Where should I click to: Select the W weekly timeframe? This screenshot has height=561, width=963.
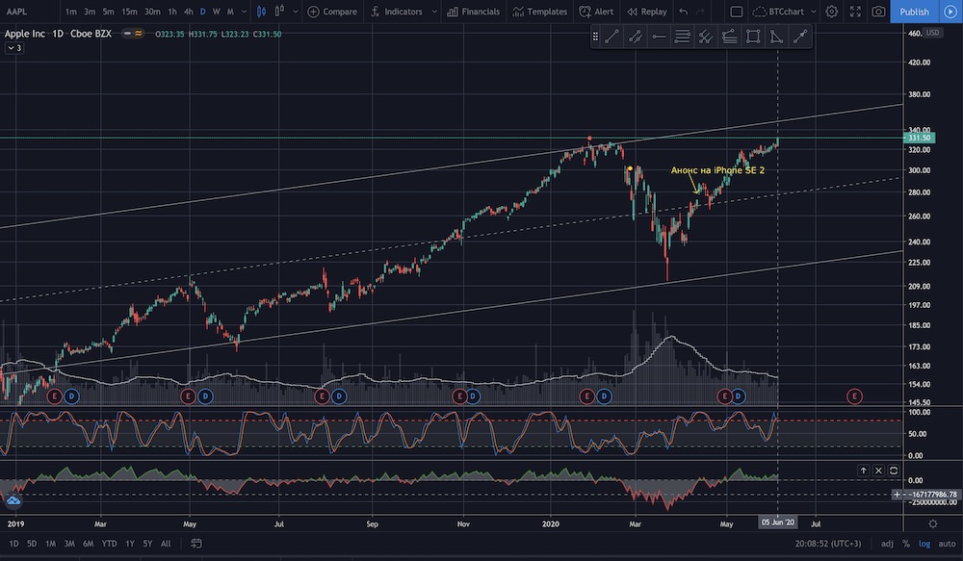coord(216,11)
